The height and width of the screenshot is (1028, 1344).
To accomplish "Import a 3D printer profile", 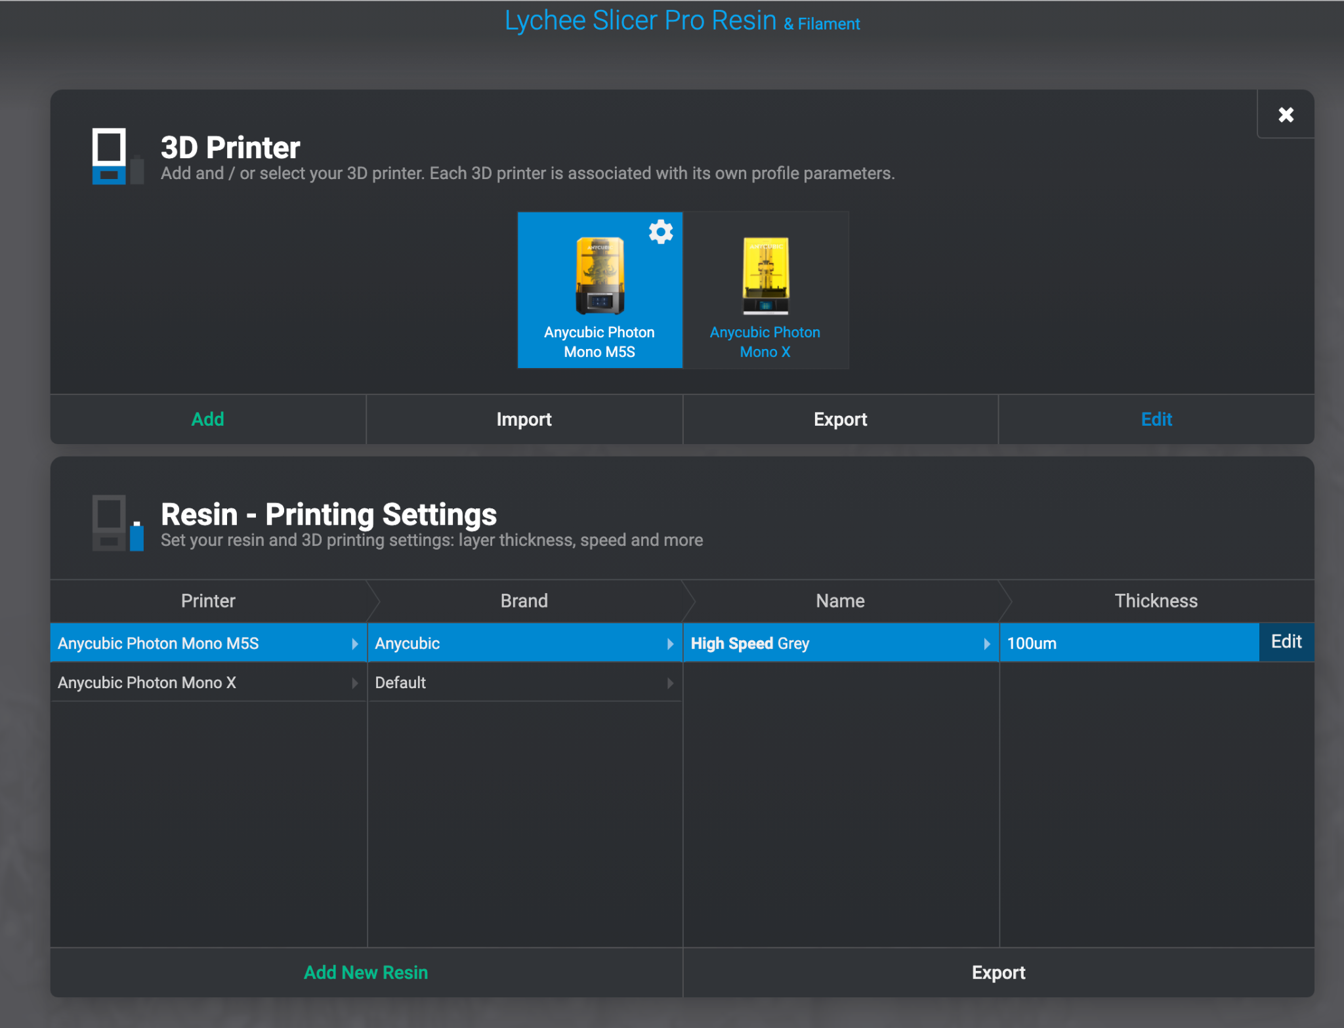I will pyautogui.click(x=524, y=419).
